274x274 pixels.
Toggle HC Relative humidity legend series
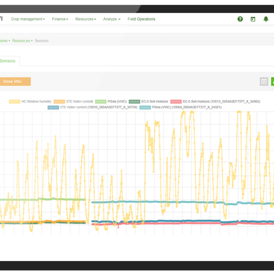click(30, 101)
